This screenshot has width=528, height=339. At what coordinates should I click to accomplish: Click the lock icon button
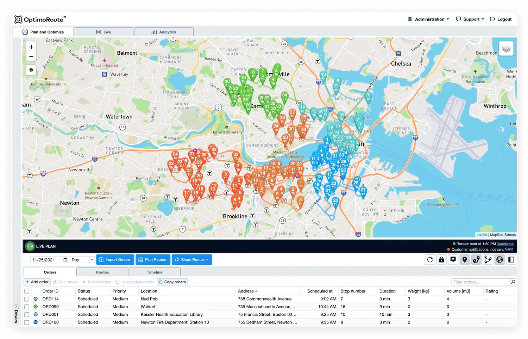tap(441, 260)
